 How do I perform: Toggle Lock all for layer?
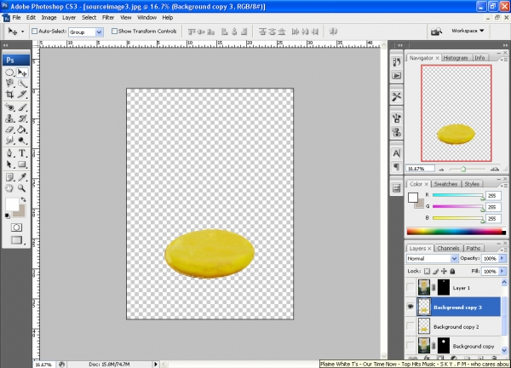(x=452, y=271)
